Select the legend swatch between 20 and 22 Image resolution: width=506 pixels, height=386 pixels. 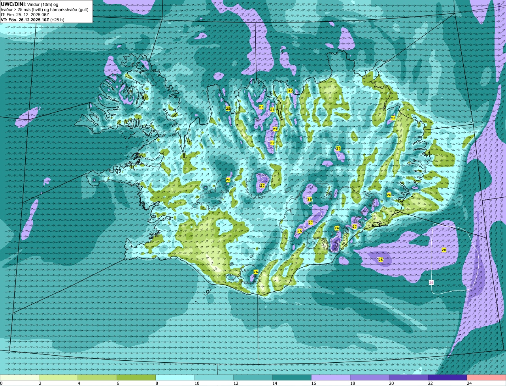point(409,377)
